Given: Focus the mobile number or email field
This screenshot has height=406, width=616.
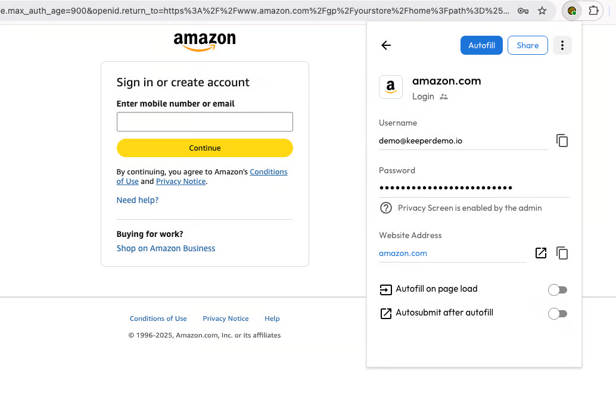Looking at the screenshot, I should coord(204,121).
